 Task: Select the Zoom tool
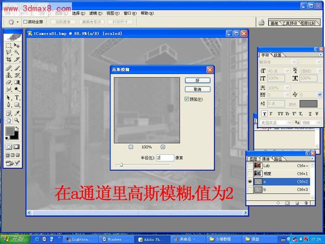(x=17, y=120)
